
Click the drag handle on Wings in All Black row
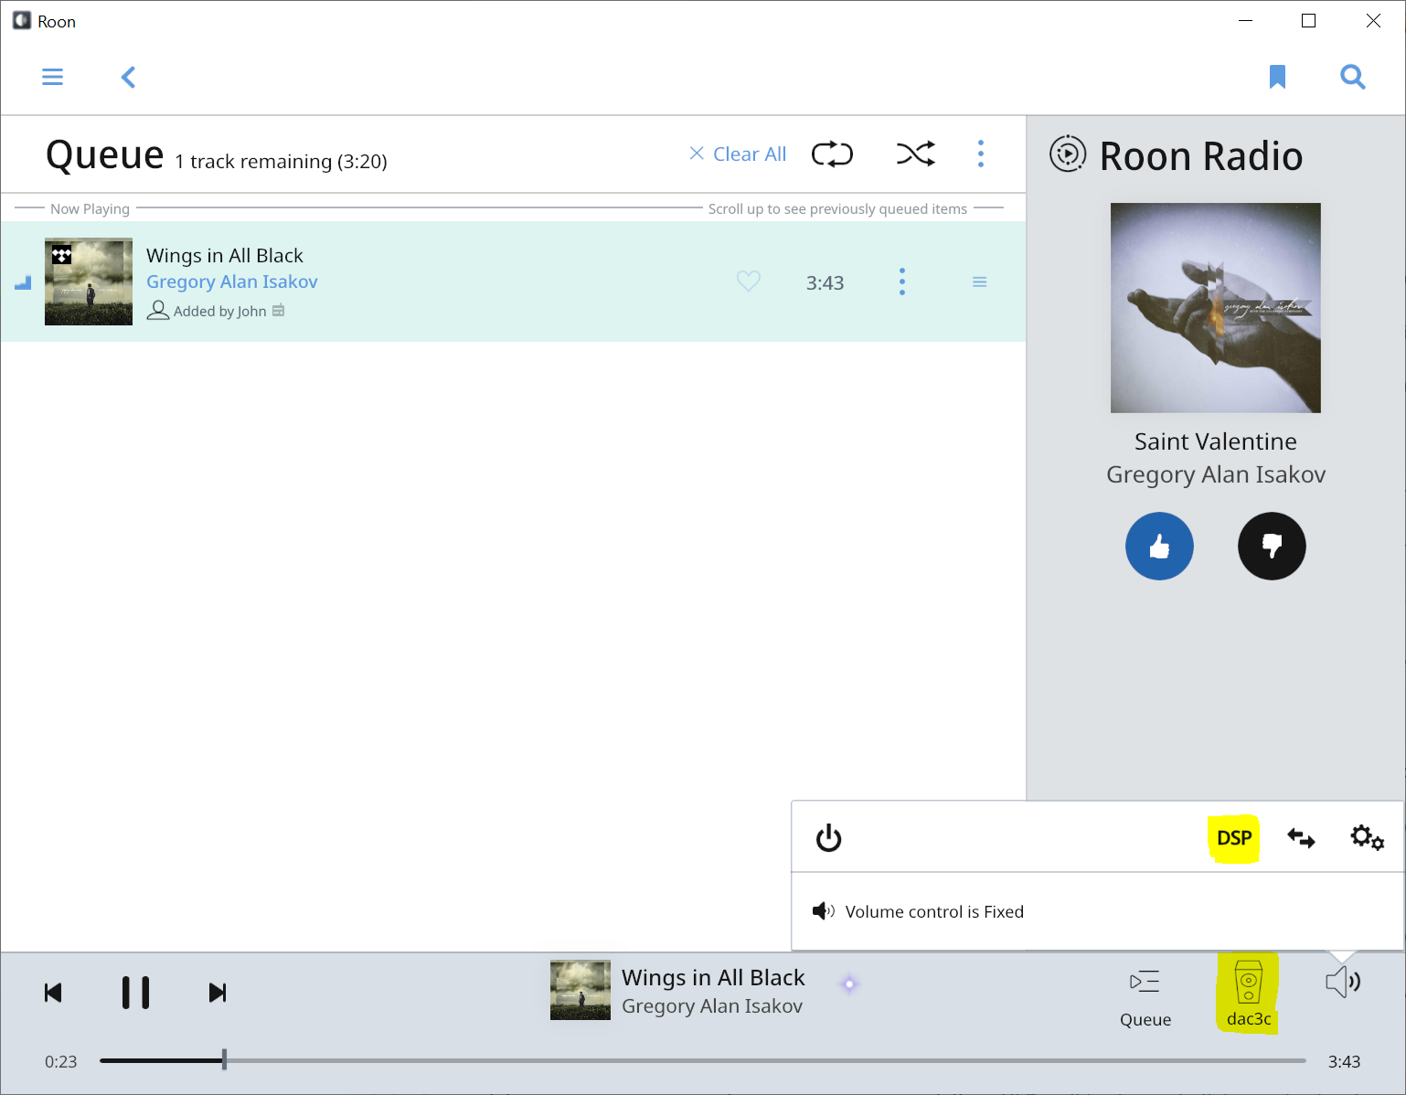[x=979, y=282]
